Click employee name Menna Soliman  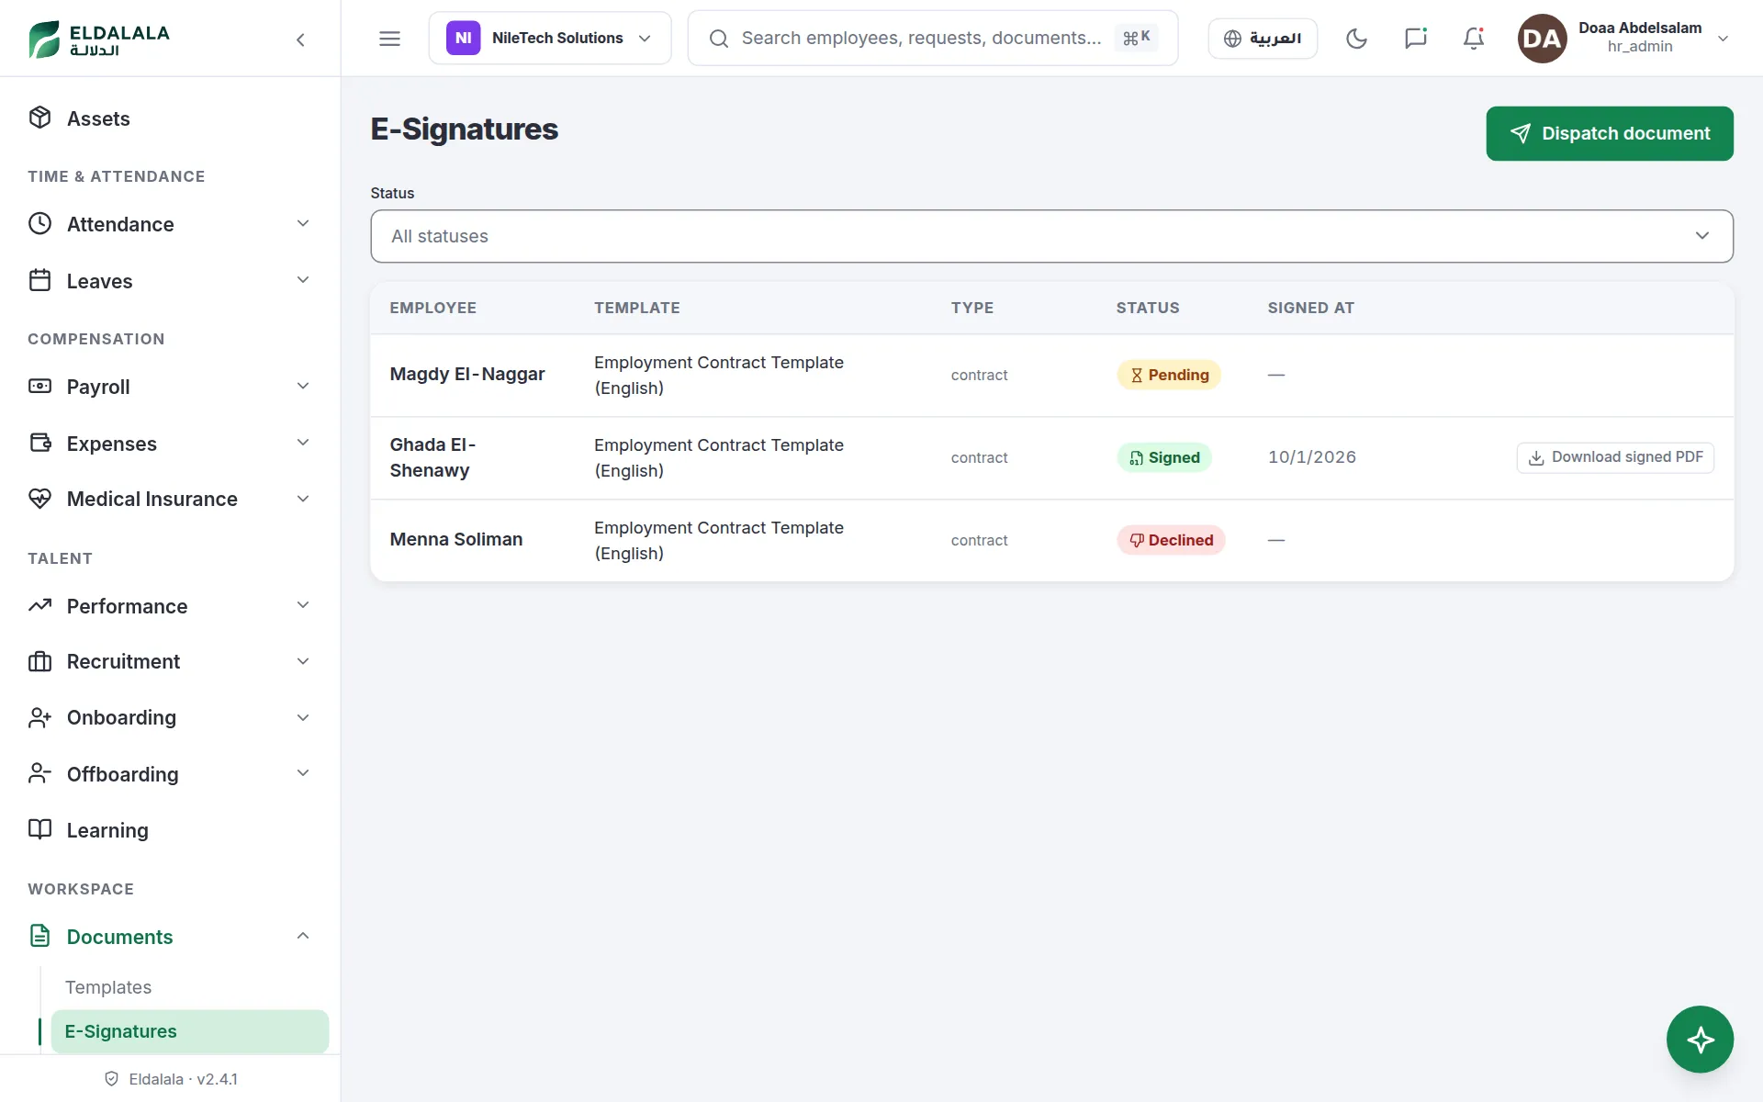pos(456,540)
